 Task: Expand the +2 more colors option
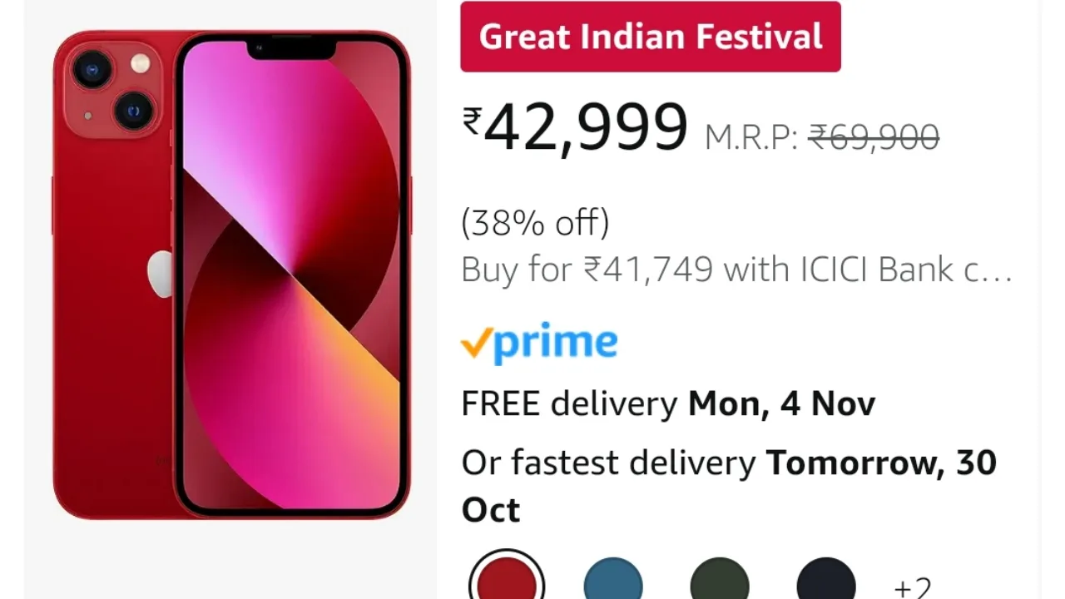pos(913,587)
